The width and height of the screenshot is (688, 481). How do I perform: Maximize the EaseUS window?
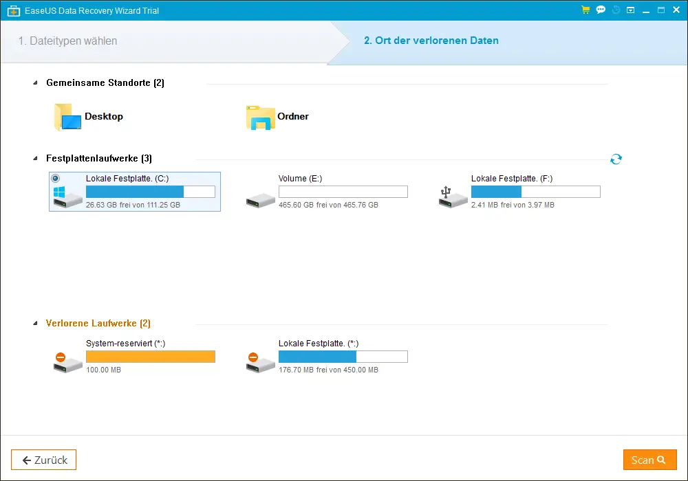(x=660, y=10)
